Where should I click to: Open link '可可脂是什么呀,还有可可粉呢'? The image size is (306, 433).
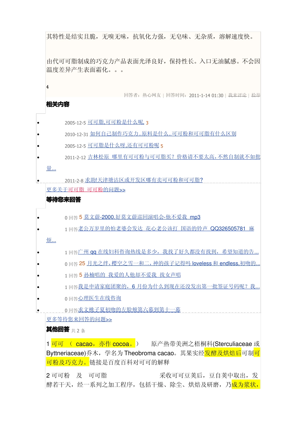[x=123, y=145]
